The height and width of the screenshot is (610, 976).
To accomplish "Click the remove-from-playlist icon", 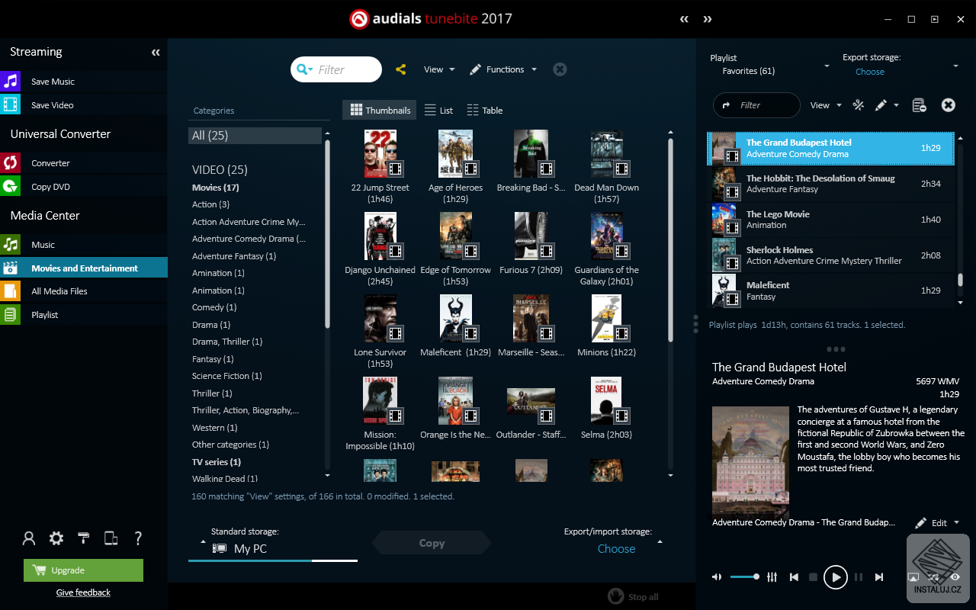I will tap(919, 105).
